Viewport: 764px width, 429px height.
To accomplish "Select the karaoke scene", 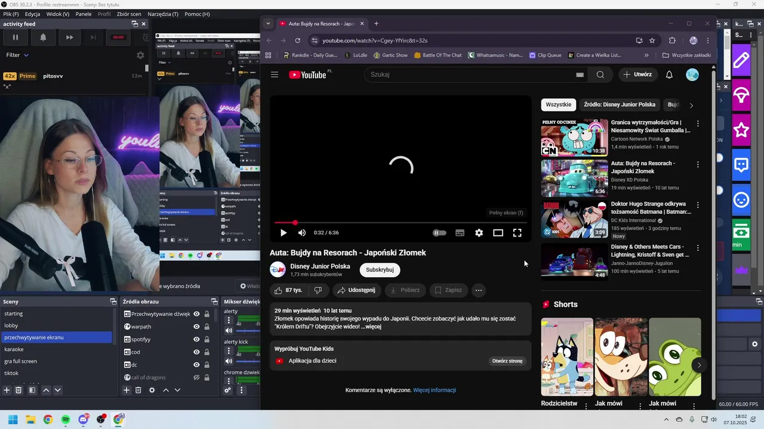I will tap(56, 349).
